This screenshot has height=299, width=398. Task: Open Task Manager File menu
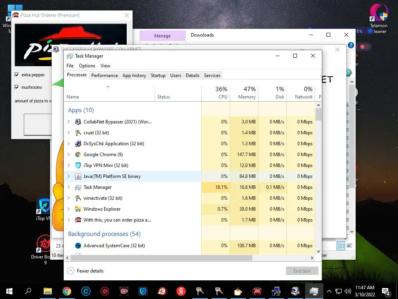tap(70, 66)
